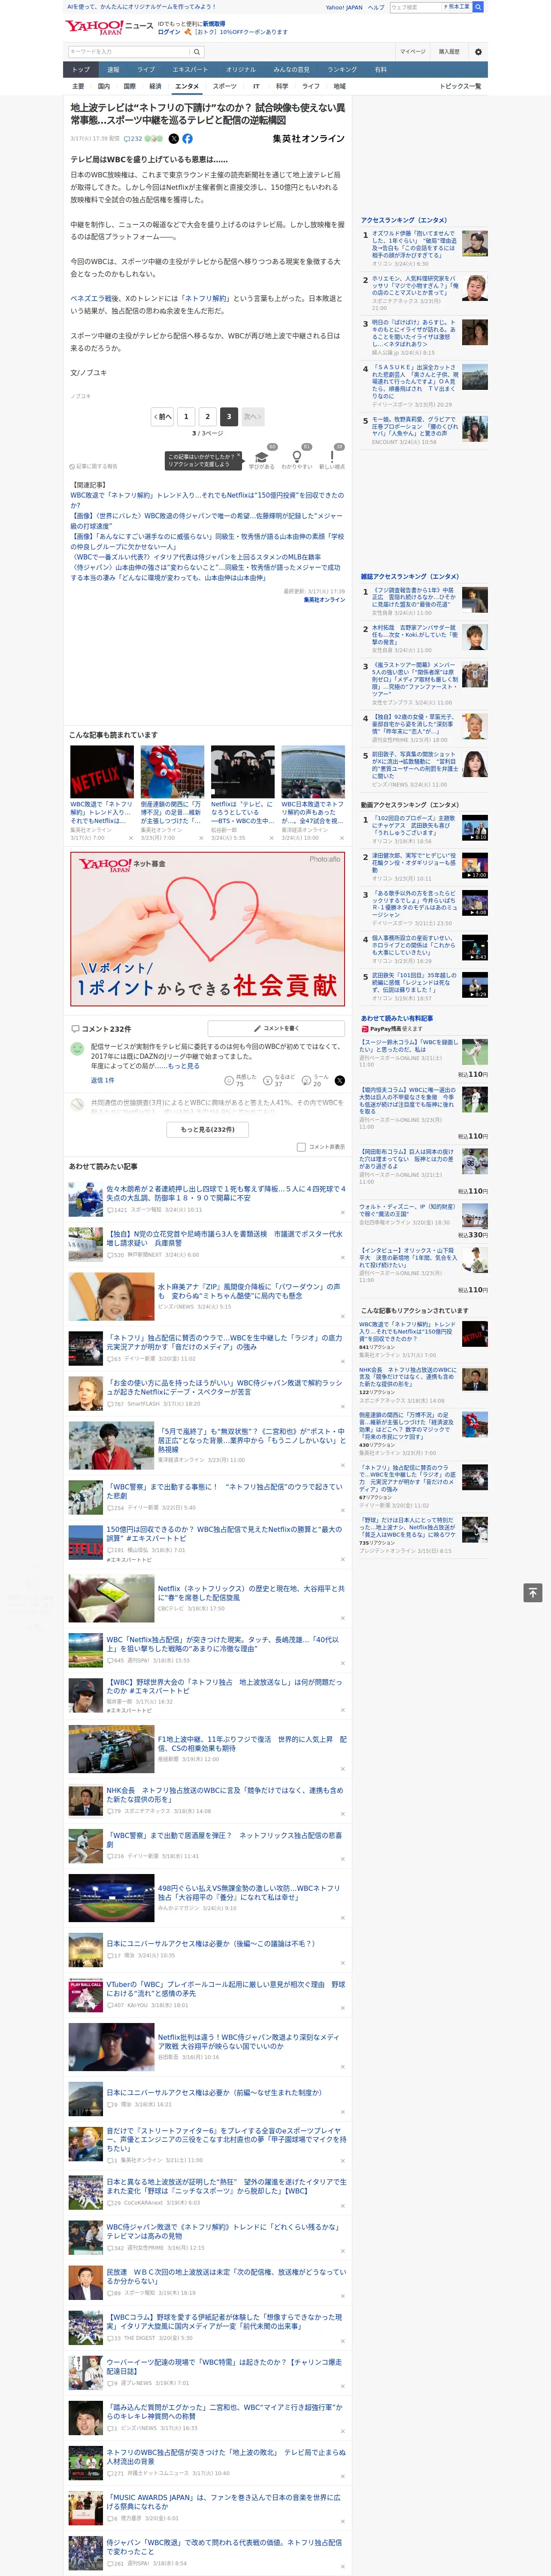The width and height of the screenshot is (551, 2576).
Task: Open article 水卜麻美アナ「ZIP」風間俊介降板
Action: pos(249,1292)
